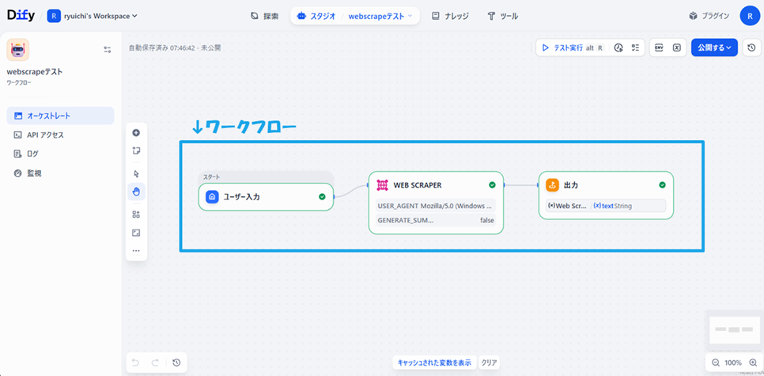Click the webscrapeテスト robot app icon

point(17,50)
